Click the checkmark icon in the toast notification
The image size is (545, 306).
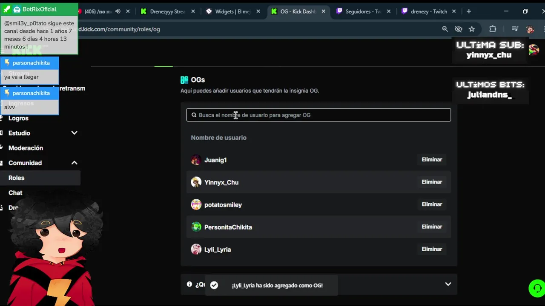click(x=214, y=285)
